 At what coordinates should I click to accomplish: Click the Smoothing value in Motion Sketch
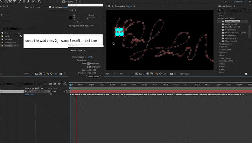click(88, 60)
